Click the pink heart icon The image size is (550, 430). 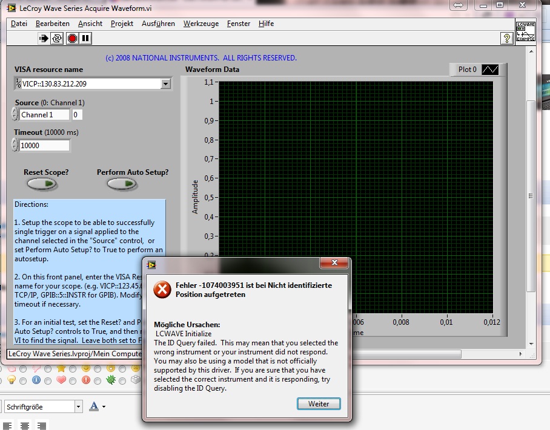(x=61, y=380)
